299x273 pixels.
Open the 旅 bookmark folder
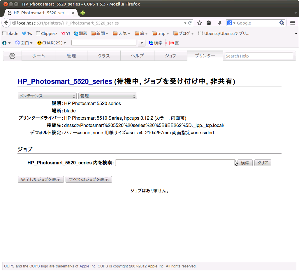tap(141, 34)
